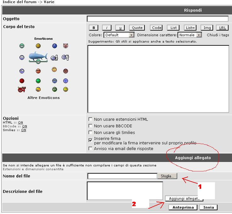This screenshot has width=232, height=214.
Task: Check the Non usare BBCODE option
Action: pos(91,126)
